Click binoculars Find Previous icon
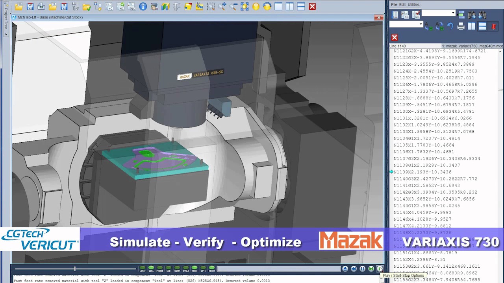 click(x=483, y=15)
